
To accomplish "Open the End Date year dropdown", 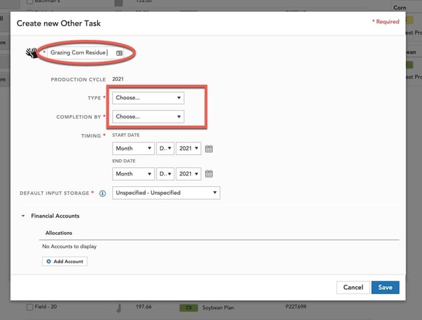I will [188, 174].
